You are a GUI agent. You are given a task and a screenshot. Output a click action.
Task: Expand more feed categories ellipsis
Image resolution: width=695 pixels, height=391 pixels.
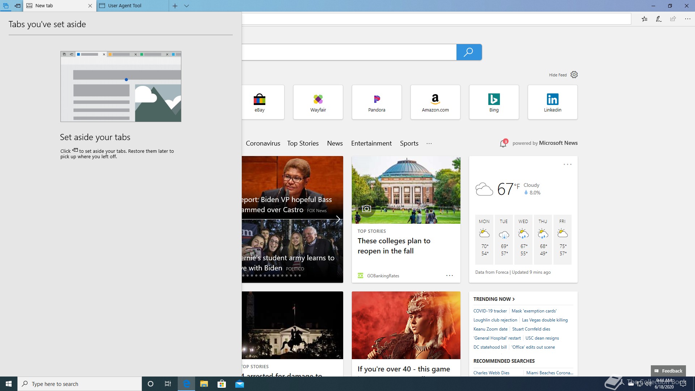point(429,143)
